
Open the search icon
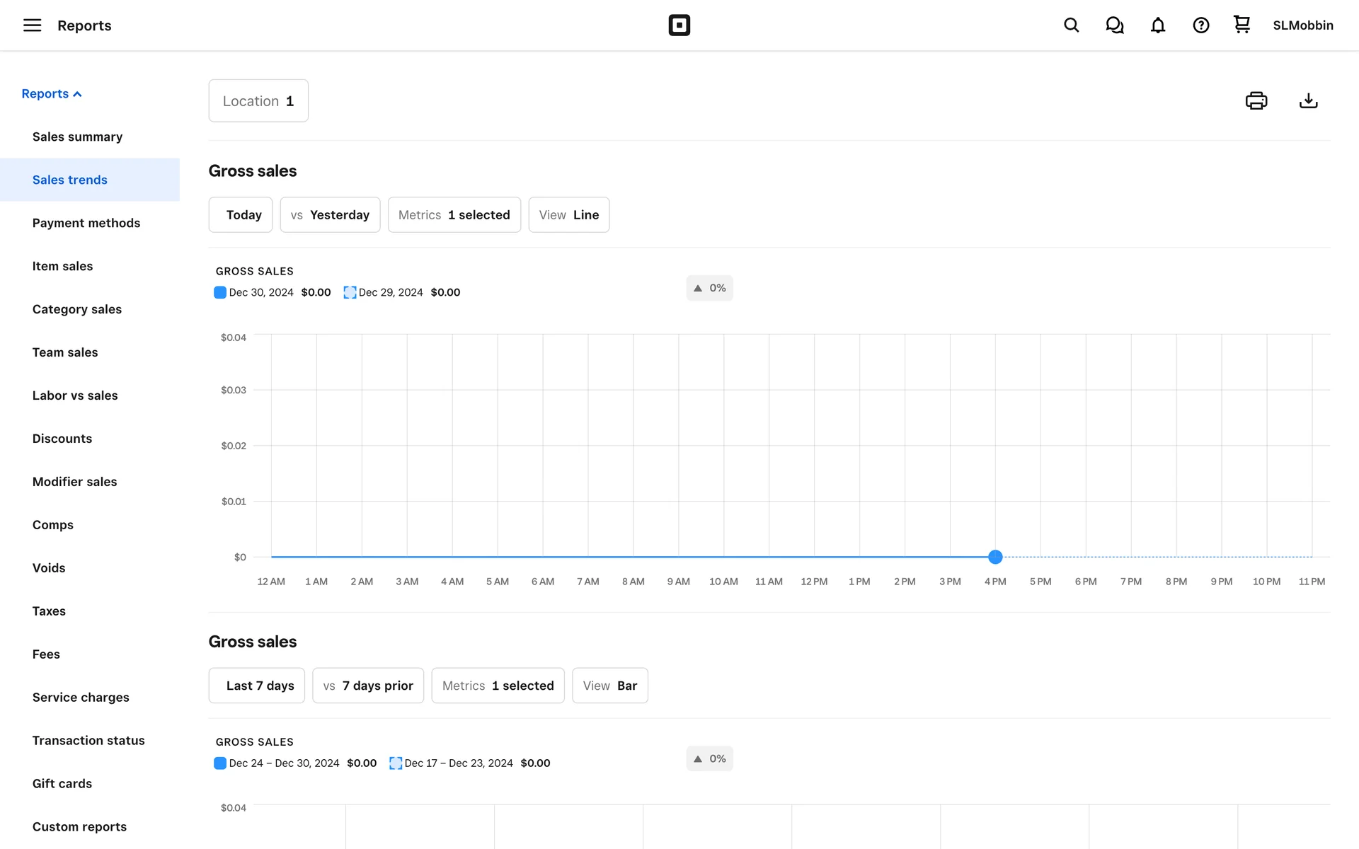tap(1071, 25)
